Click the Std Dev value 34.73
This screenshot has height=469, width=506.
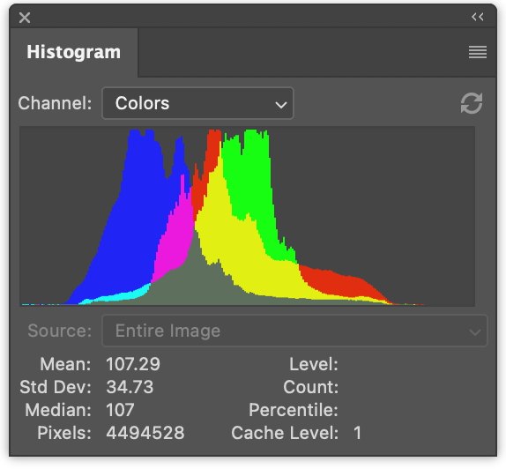(x=130, y=387)
